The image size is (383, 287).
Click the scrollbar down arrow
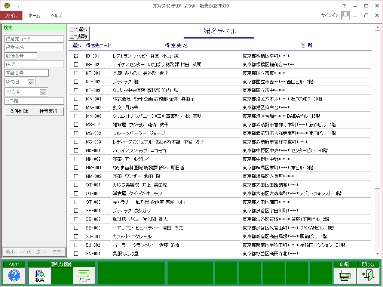(x=377, y=254)
